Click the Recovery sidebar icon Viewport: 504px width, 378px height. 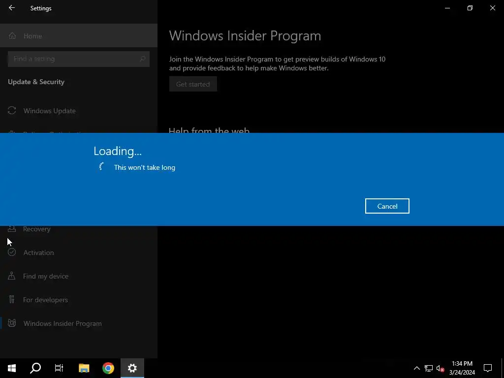tap(12, 228)
